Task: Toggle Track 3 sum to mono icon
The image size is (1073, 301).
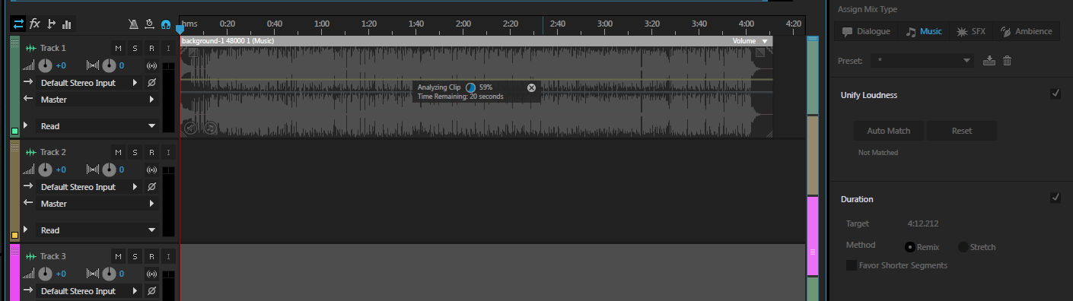Action: click(x=151, y=274)
